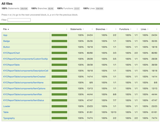This screenshot has width=160, height=122.
Task: Open the Typography file report
Action: tap(9, 118)
